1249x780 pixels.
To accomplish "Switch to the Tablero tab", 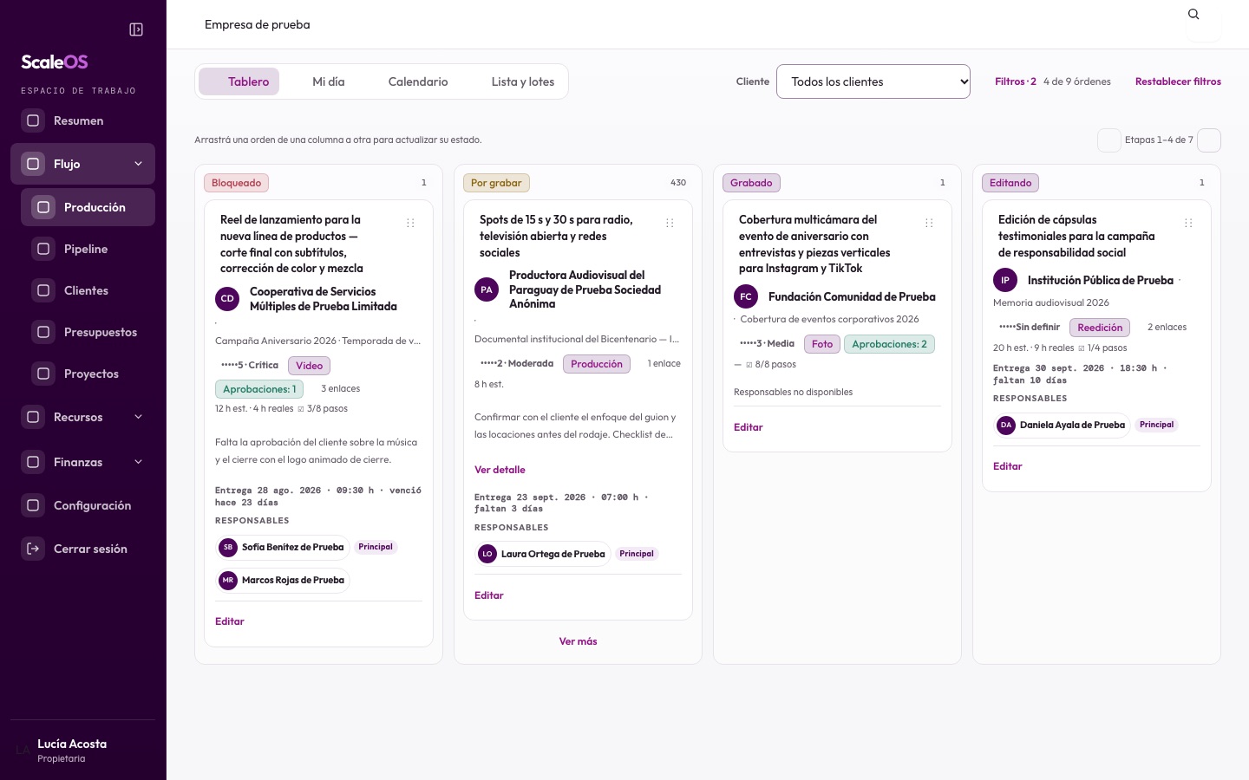I will (x=239, y=81).
